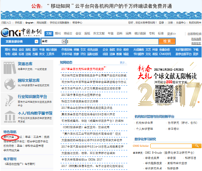202x171 pixels.
Task: Expand 更多>> in the database tabs
Action: coord(171,34)
